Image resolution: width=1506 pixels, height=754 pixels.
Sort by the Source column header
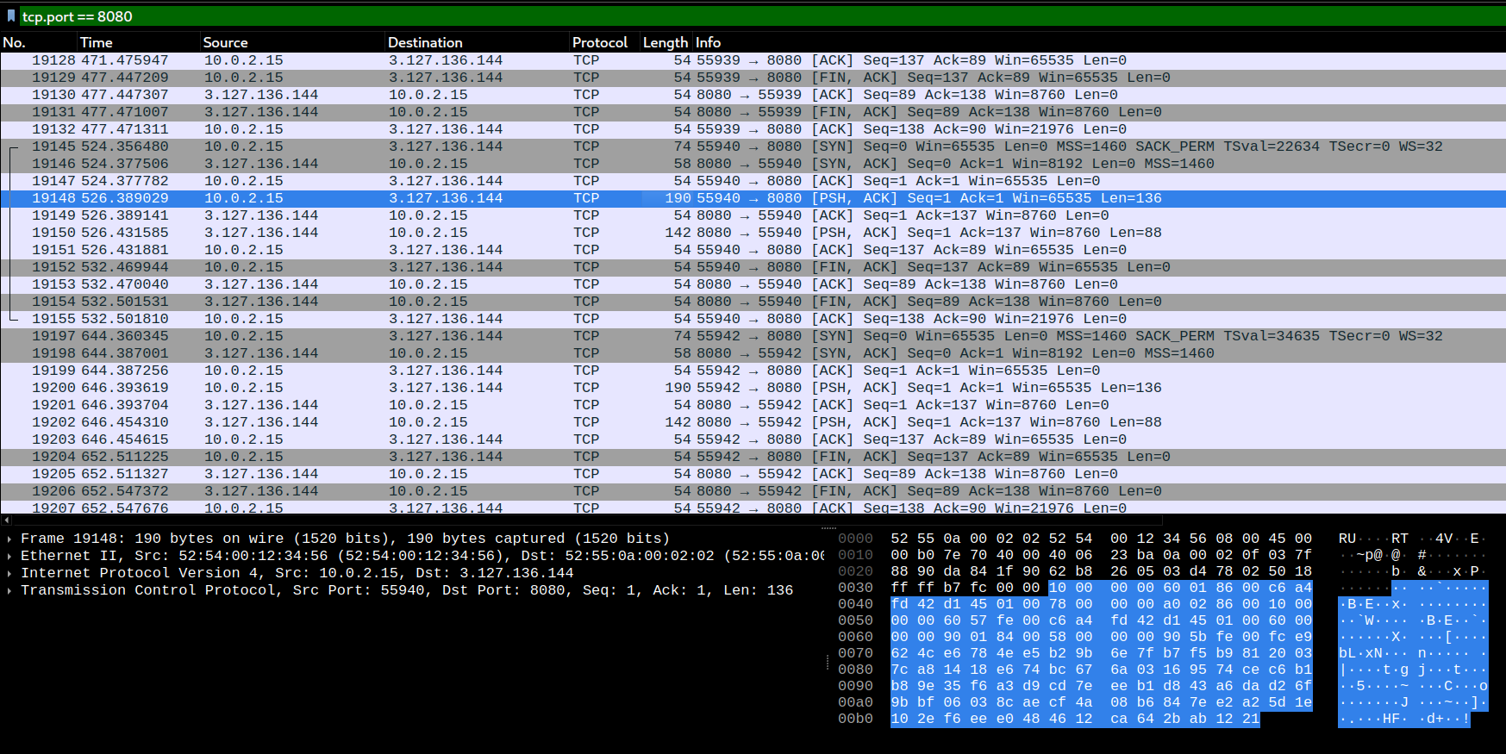coord(293,42)
